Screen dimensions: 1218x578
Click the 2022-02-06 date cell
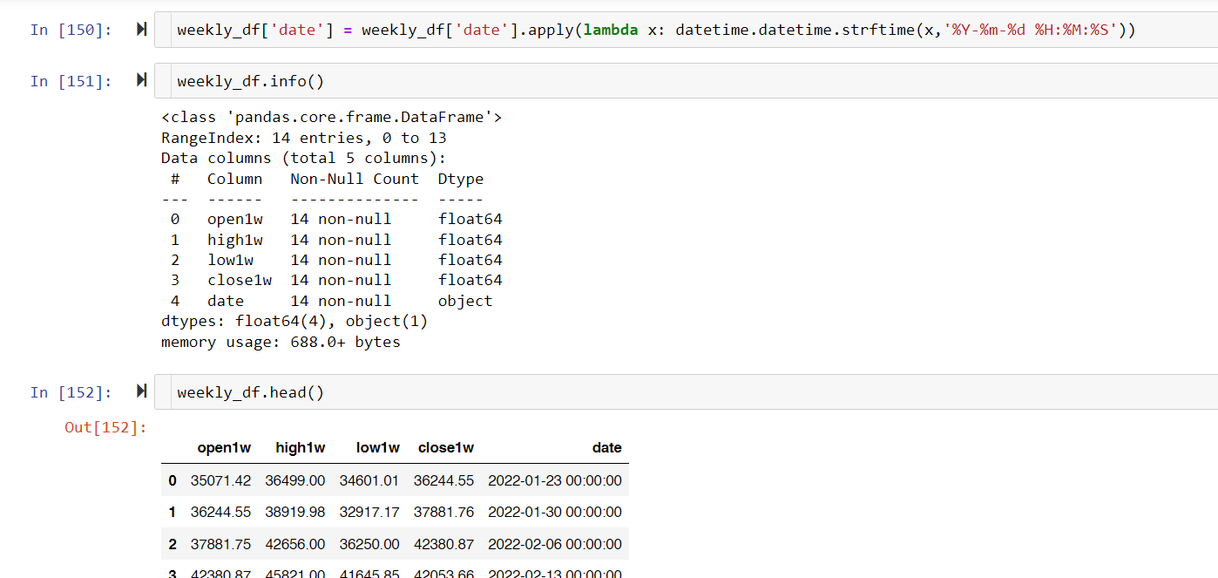coord(555,544)
